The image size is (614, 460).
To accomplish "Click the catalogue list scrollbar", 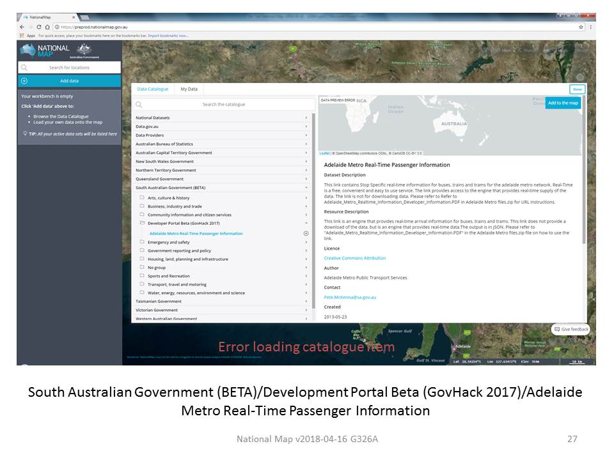I will (x=313, y=211).
